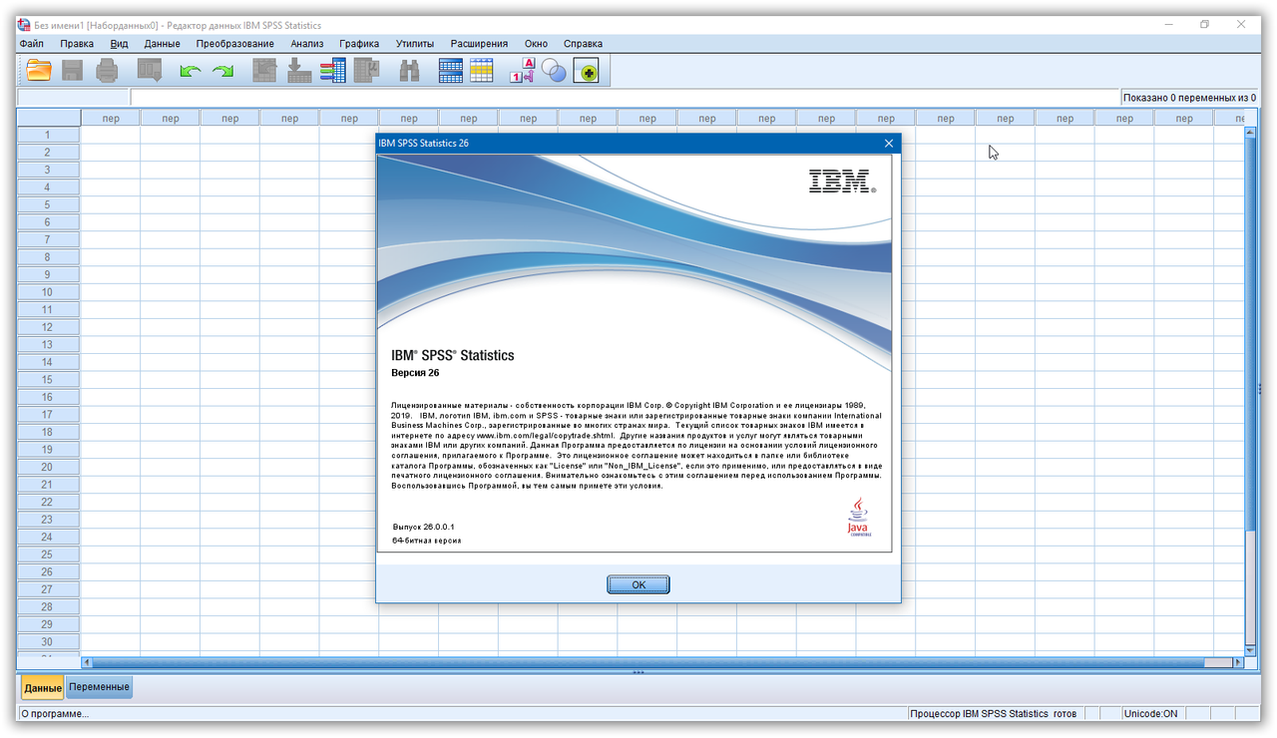The image size is (1277, 738).
Task: Toggle the Value labels icon
Action: [x=523, y=70]
